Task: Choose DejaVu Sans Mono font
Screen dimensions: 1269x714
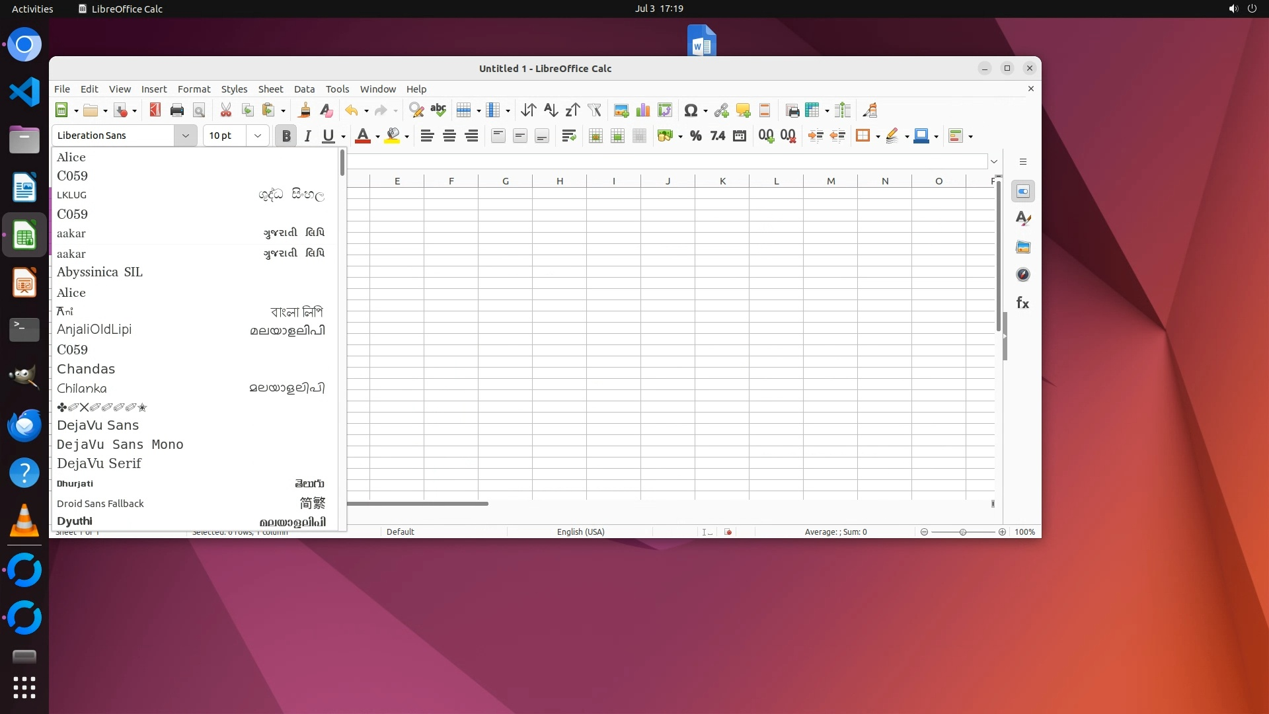Action: pos(120,445)
